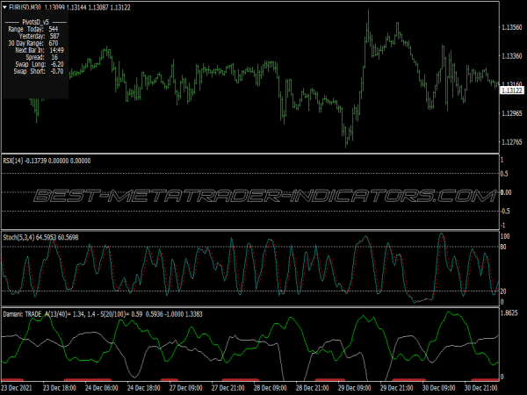This screenshot has width=527, height=395.
Task: Click the '30 Dec 09:00' time label
Action: (439, 388)
